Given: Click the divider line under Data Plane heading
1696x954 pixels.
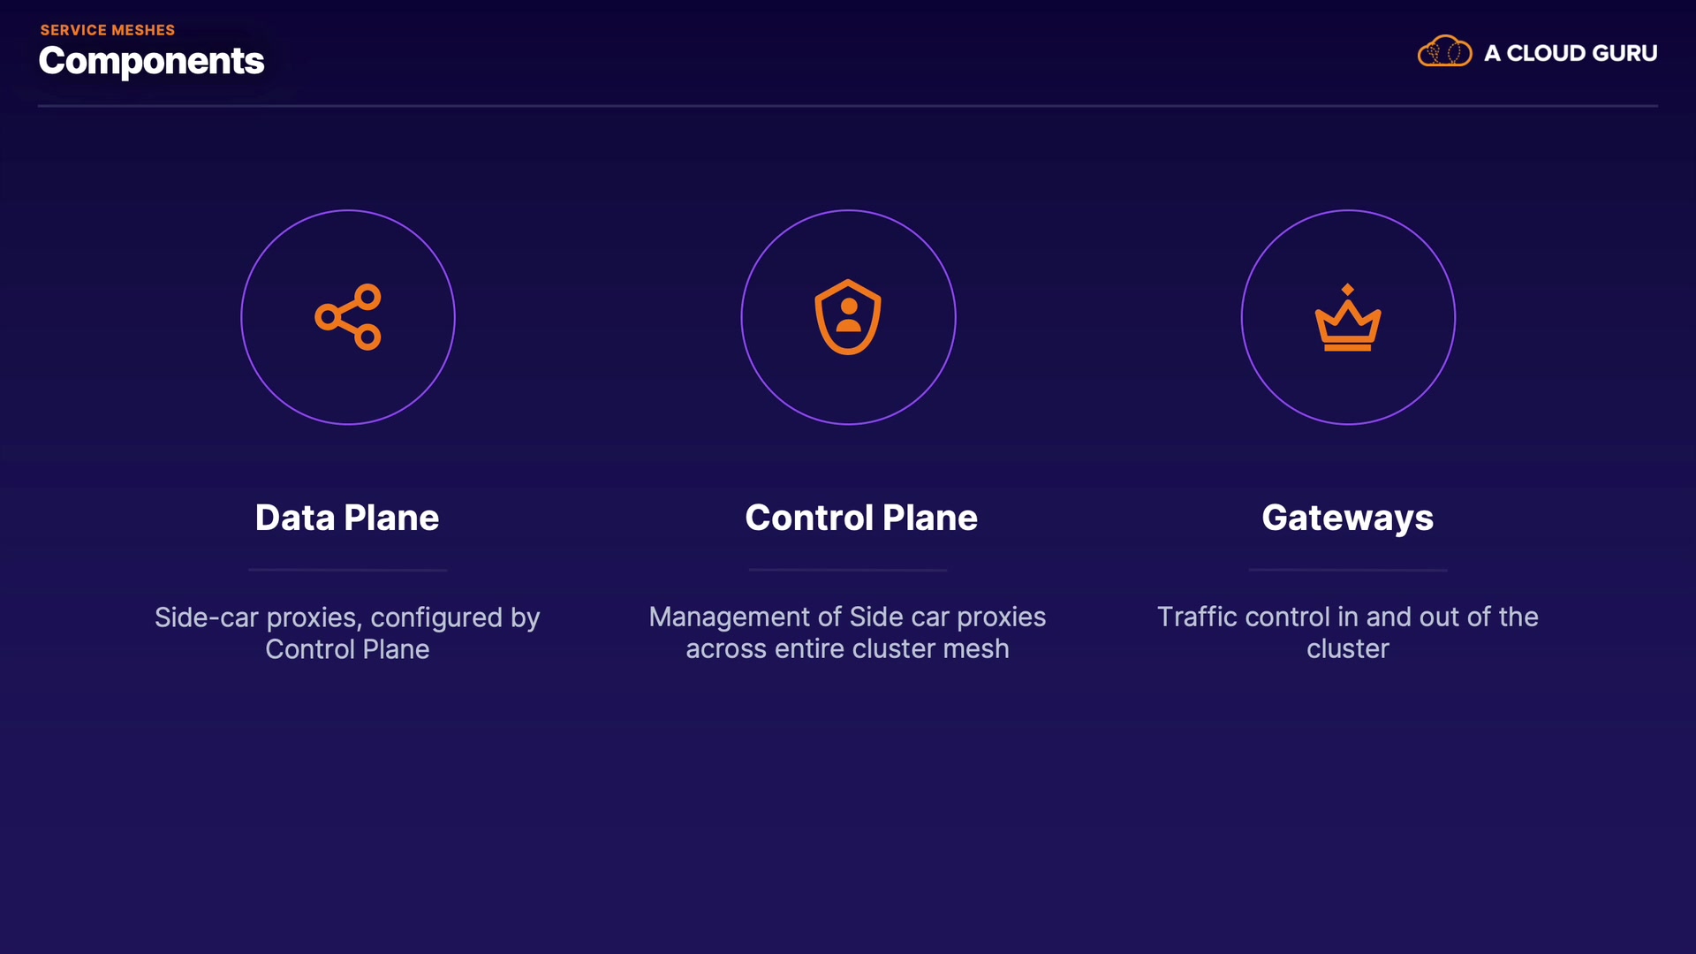Looking at the screenshot, I should pos(347,570).
